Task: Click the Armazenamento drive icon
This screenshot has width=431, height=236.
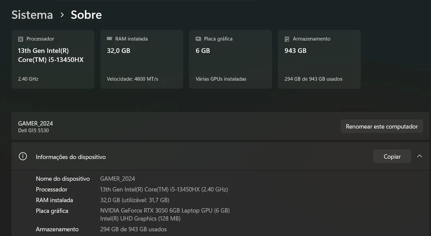Action: [287, 39]
